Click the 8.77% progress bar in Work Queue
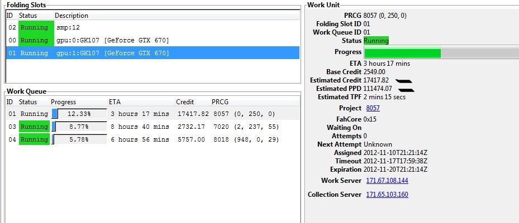 pos(78,127)
